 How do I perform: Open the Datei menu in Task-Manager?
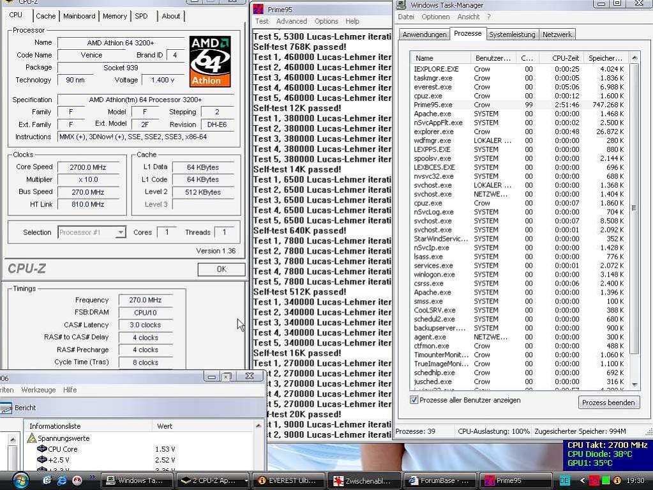point(406,17)
